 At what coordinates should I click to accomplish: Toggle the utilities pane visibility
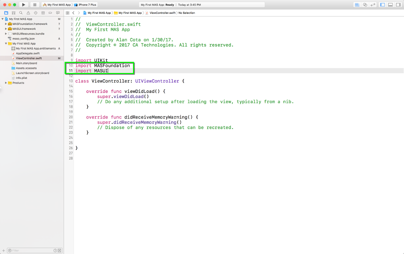point(398,4)
